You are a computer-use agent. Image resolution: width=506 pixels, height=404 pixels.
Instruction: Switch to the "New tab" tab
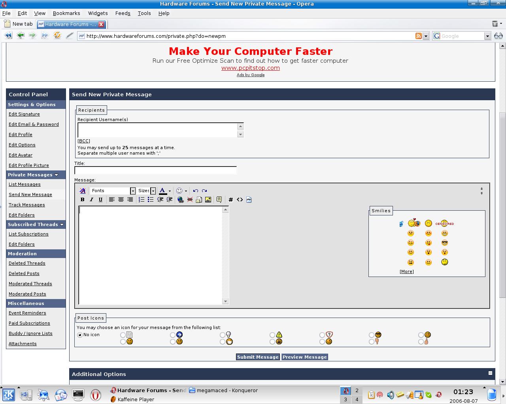pos(19,24)
